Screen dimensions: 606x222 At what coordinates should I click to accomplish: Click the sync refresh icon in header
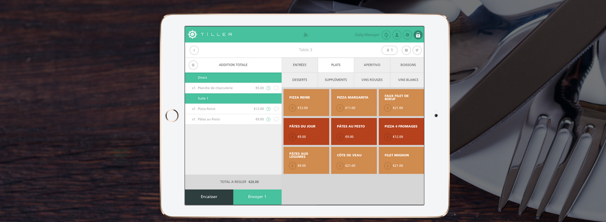point(386,35)
